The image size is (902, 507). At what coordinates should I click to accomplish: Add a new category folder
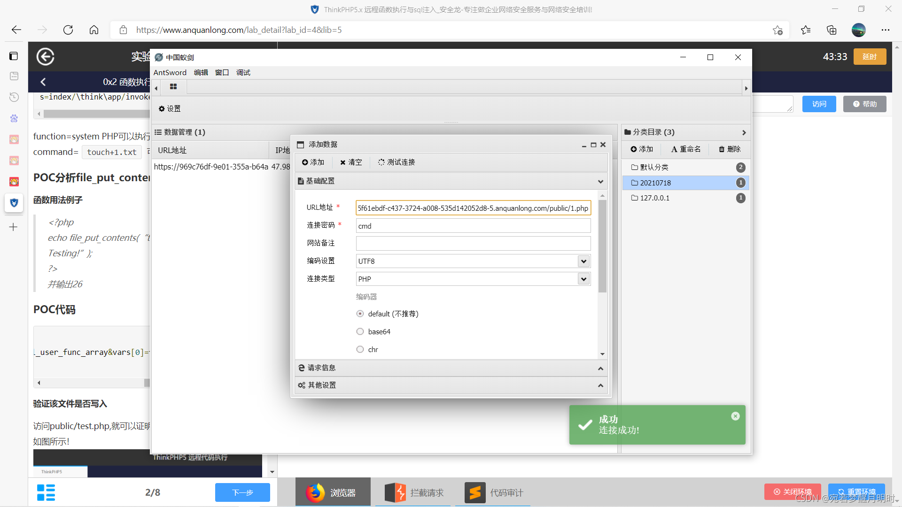[x=642, y=149]
